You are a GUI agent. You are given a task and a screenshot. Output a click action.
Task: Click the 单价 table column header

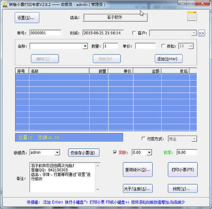[121, 71]
